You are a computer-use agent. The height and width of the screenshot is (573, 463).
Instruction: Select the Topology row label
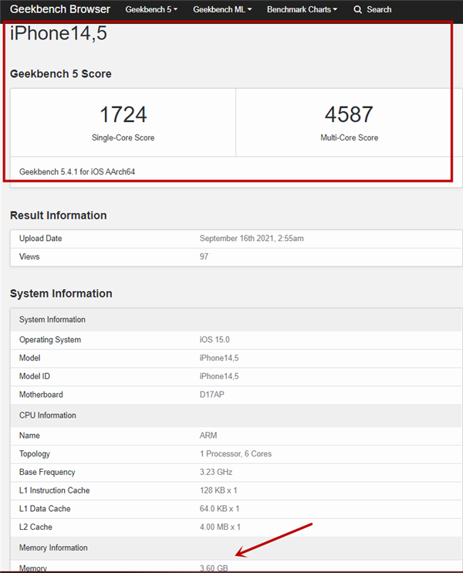pos(35,454)
